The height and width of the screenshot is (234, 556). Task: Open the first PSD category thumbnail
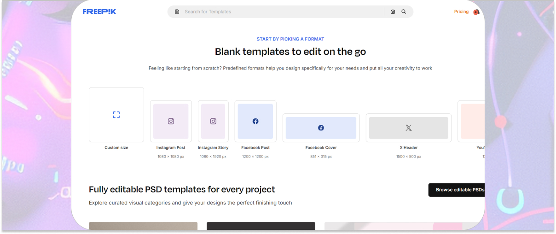tap(143, 226)
